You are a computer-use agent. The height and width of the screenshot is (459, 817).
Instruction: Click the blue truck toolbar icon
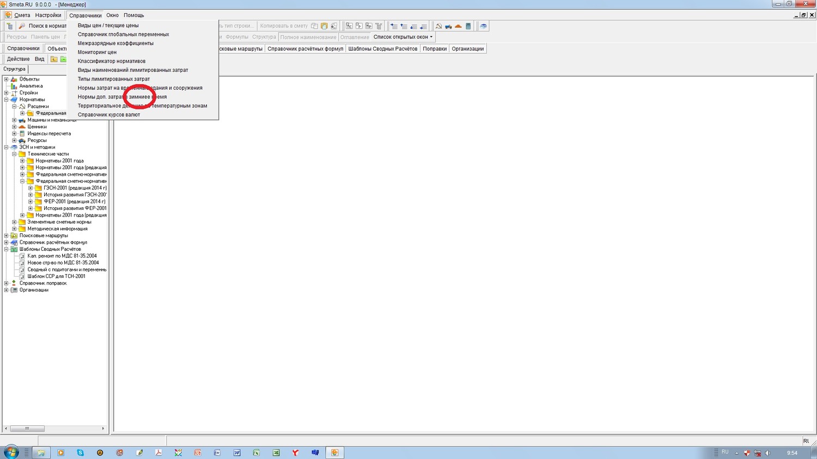pyautogui.click(x=448, y=26)
